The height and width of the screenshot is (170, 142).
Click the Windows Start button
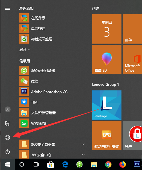(8, 164)
